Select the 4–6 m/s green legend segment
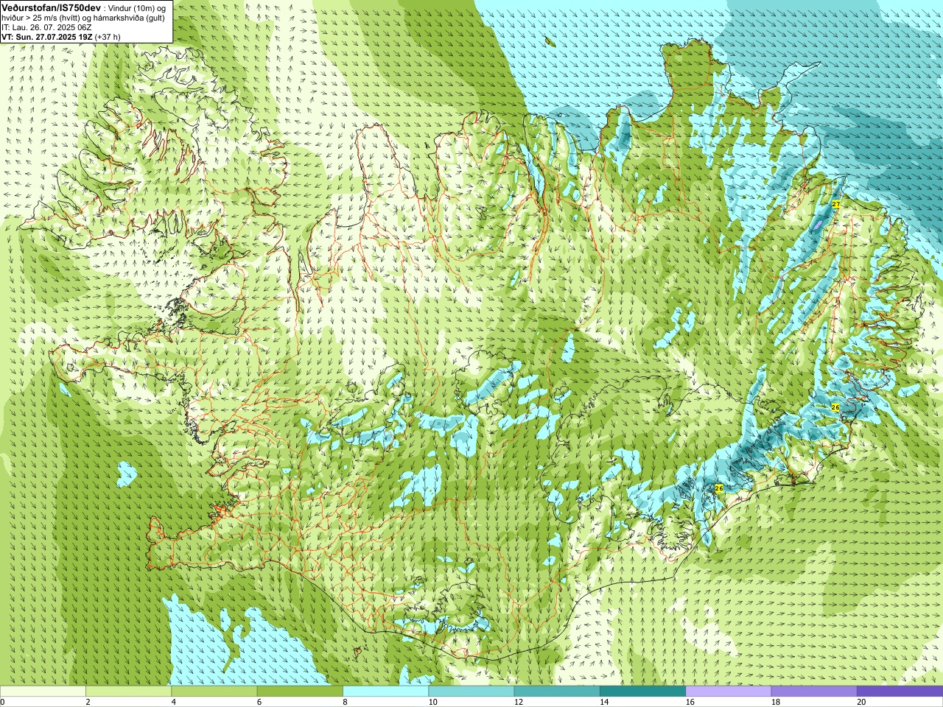Image resolution: width=943 pixels, height=707 pixels. click(214, 692)
